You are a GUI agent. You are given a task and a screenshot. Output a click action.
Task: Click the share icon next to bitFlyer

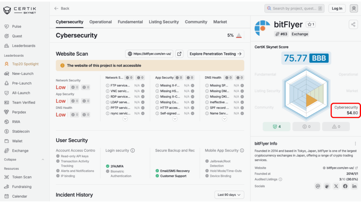pyautogui.click(x=353, y=24)
